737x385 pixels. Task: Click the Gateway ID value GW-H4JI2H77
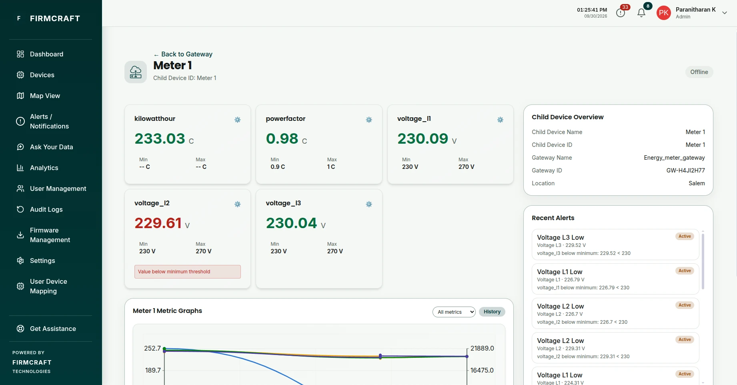(685, 170)
